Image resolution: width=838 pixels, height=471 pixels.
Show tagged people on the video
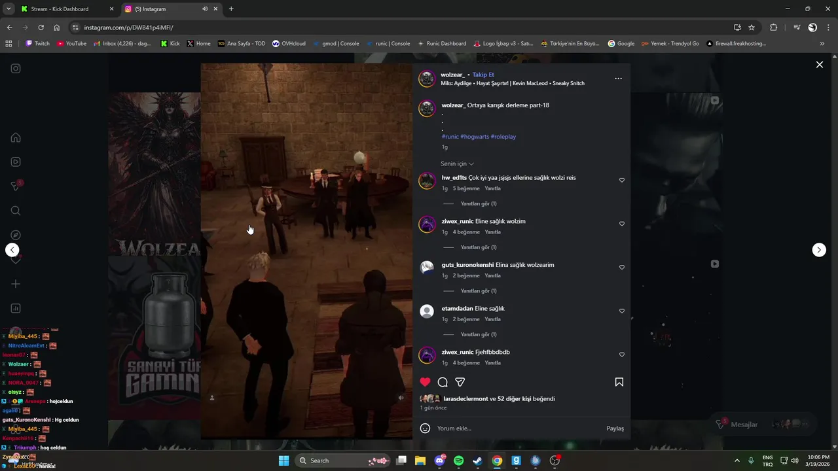click(211, 398)
